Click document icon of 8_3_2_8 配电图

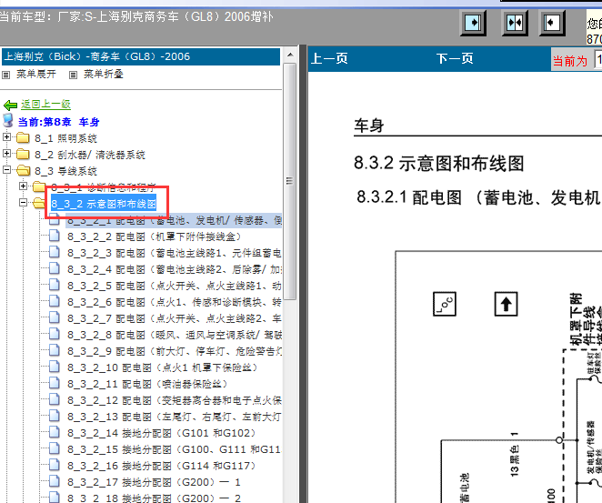55,334
